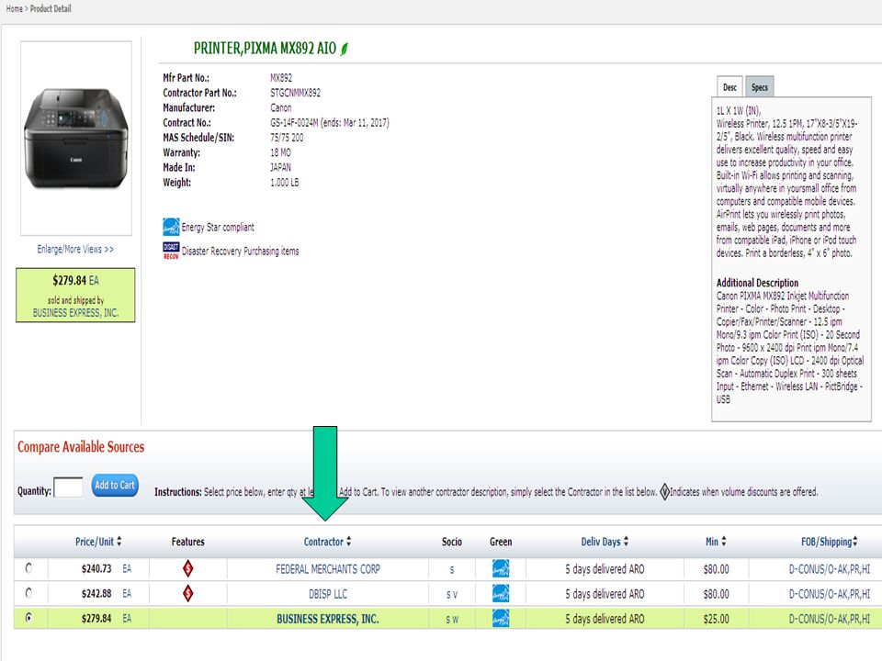Click volume discount diamond for DBISP LLC
Image resolution: width=882 pixels, height=661 pixels.
coord(187,593)
